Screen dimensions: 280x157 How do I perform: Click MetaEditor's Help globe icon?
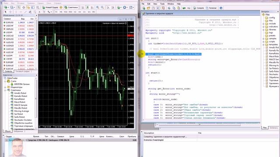(221, 8)
